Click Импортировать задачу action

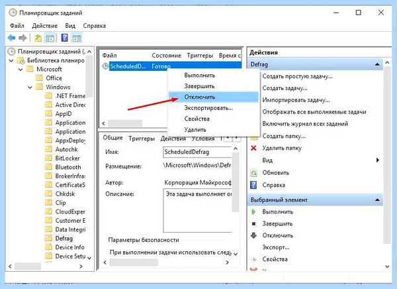click(296, 100)
